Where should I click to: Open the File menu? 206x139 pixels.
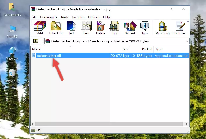point(34,17)
